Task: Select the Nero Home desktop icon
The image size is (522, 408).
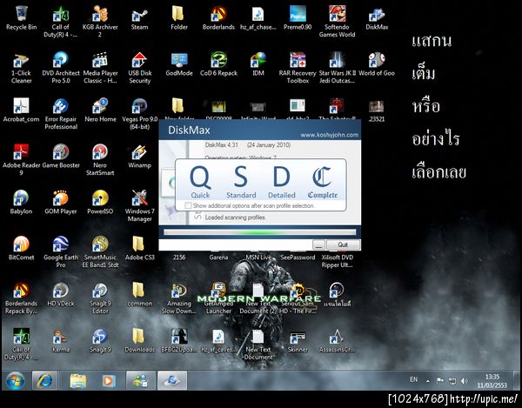Action: pos(100,110)
